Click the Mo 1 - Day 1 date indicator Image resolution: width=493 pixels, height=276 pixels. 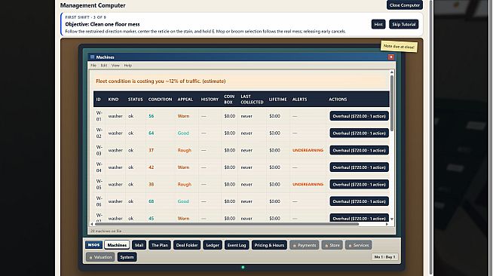point(384,257)
